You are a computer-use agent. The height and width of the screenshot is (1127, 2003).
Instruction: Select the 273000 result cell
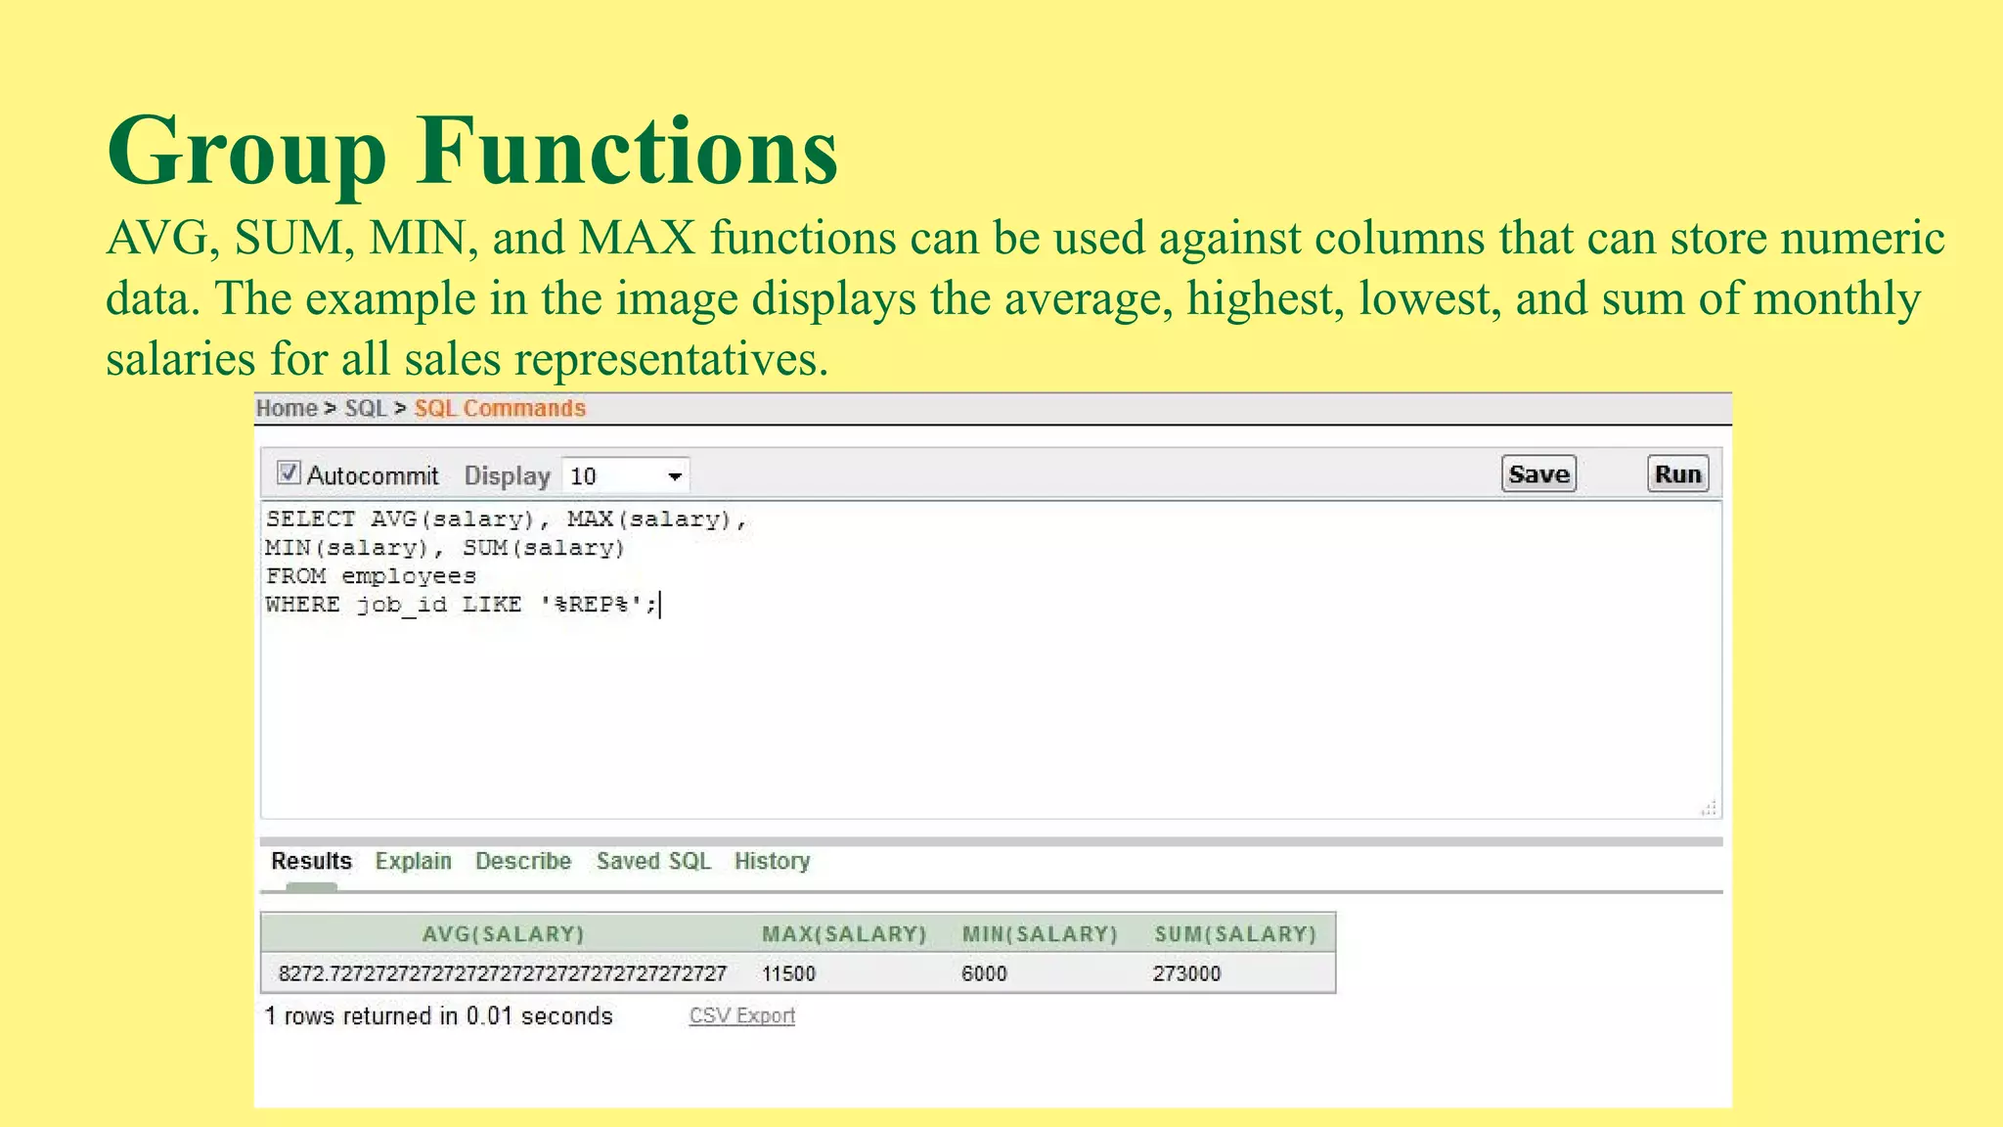point(1186,973)
